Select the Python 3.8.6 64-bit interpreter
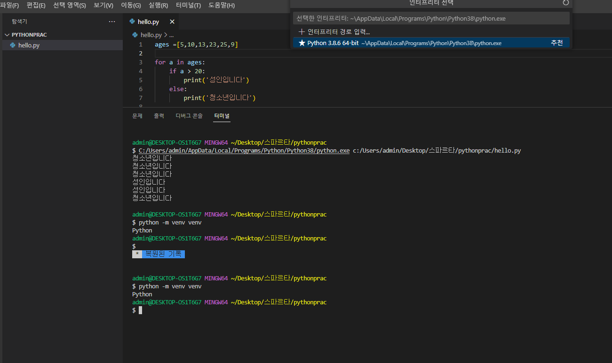 431,43
